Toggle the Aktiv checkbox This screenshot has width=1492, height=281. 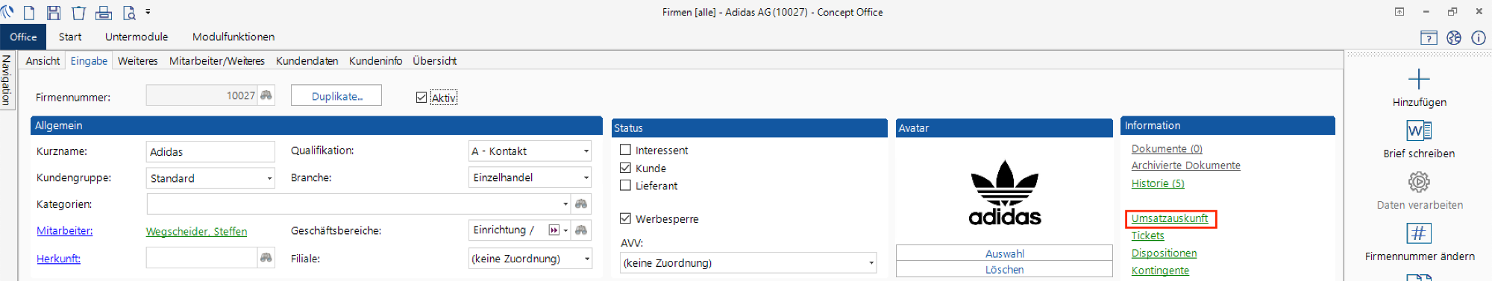click(421, 98)
